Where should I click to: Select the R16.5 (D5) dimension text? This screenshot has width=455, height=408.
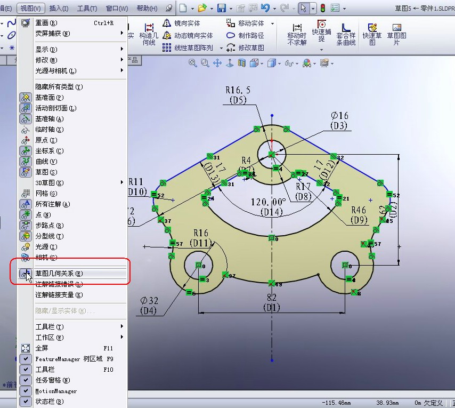point(238,95)
